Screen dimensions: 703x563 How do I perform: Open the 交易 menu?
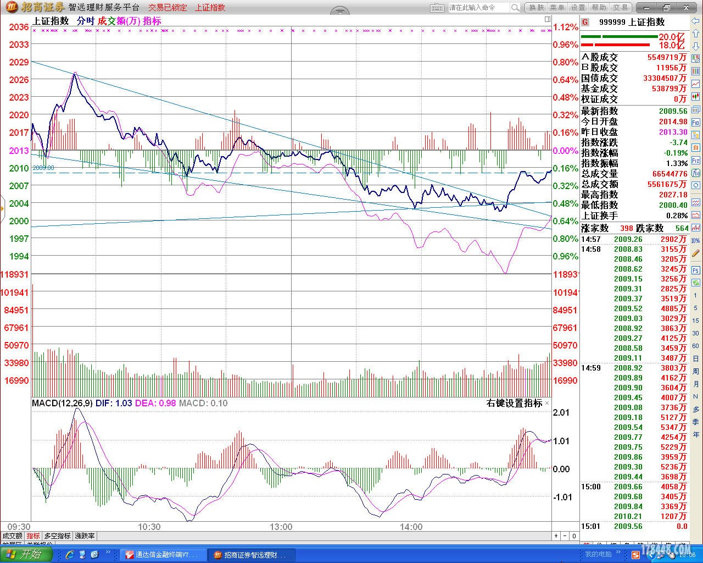[620, 8]
